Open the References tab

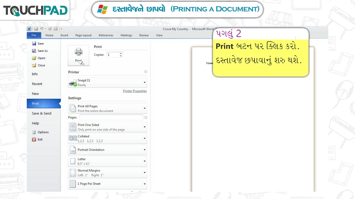pyautogui.click(x=106, y=35)
